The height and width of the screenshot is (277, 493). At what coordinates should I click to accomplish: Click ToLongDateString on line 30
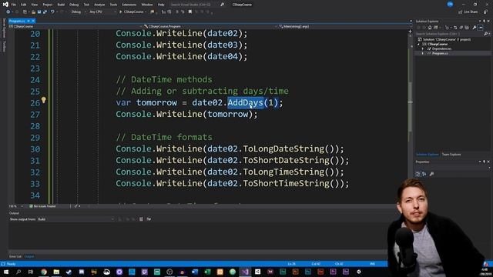pos(283,149)
